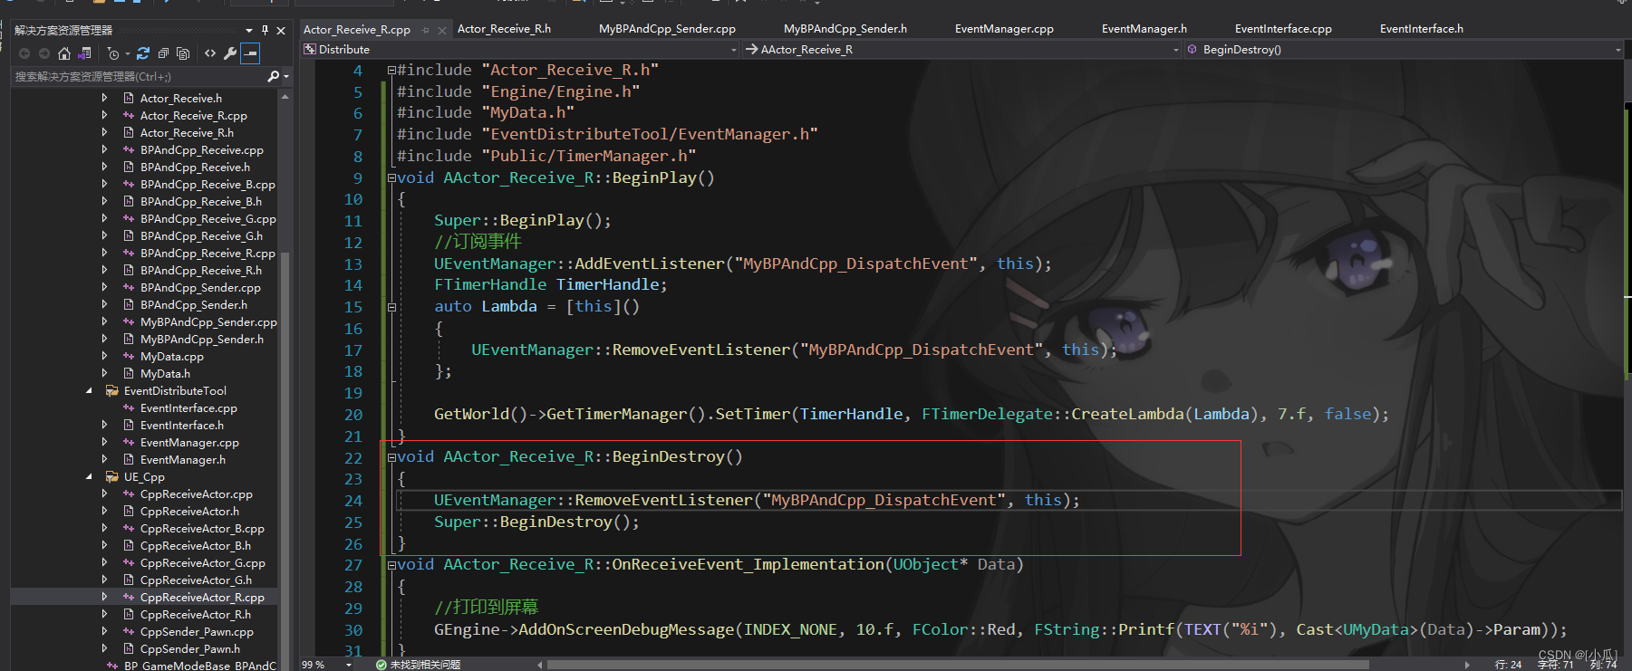Expand the EventManager.h tree node
This screenshot has width=1632, height=671.
(104, 460)
